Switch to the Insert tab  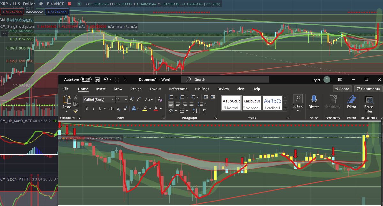pos(101,89)
